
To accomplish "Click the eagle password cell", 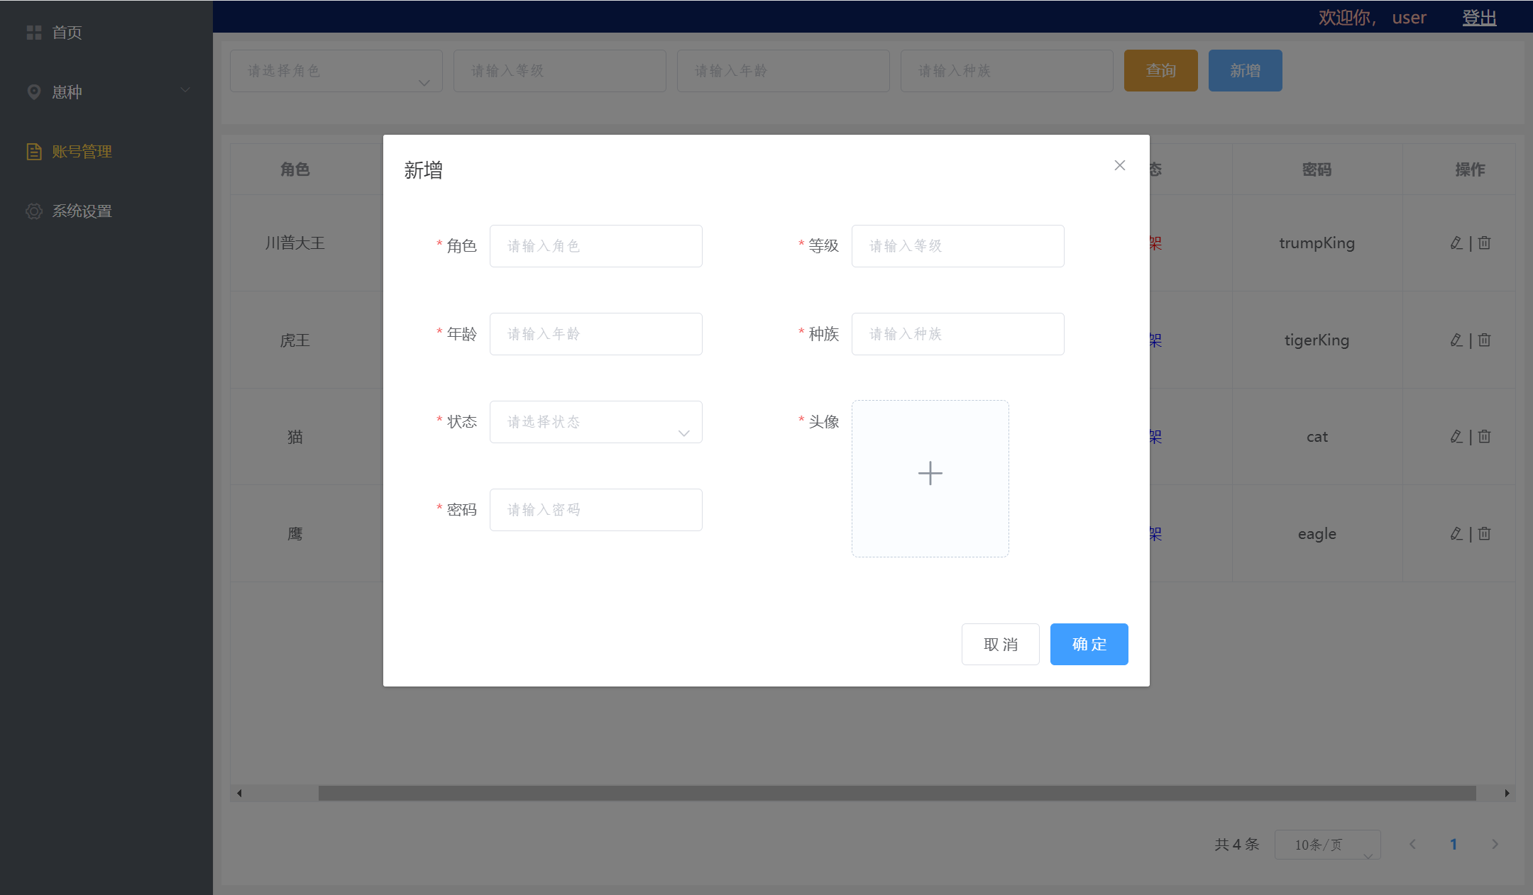I will (x=1317, y=534).
